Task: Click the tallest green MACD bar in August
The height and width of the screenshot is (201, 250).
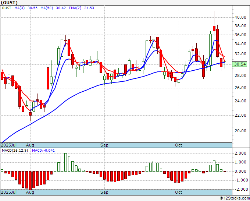Action: pyautogui.click(x=65, y=162)
